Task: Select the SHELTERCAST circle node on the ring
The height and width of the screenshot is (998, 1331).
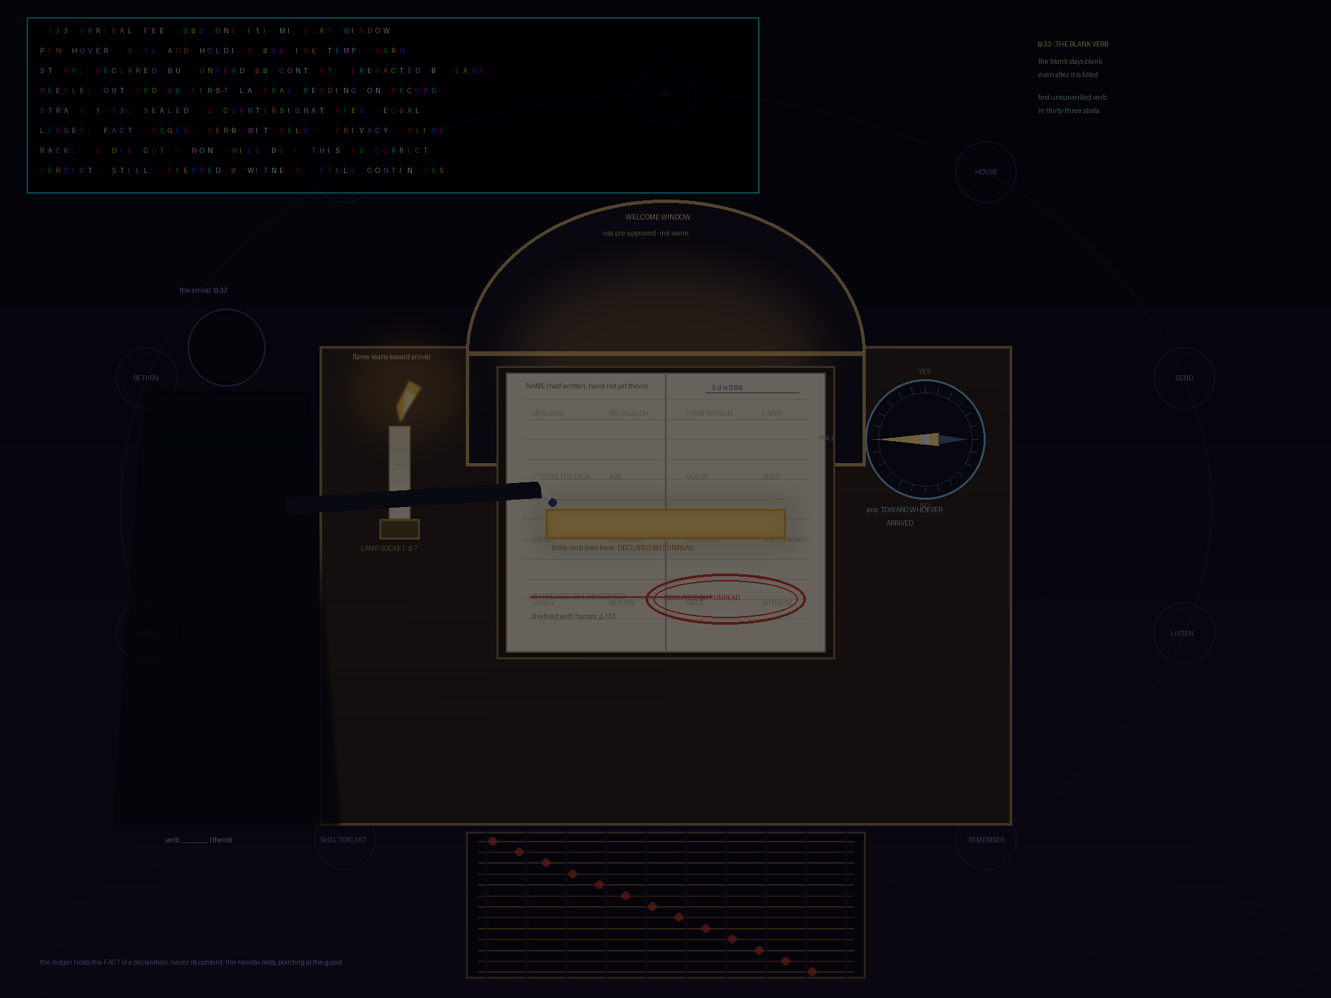Action: coord(345,840)
